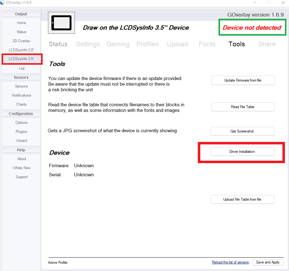Click the Driver Installation button
Screen dimensions: 289x271
point(242,152)
